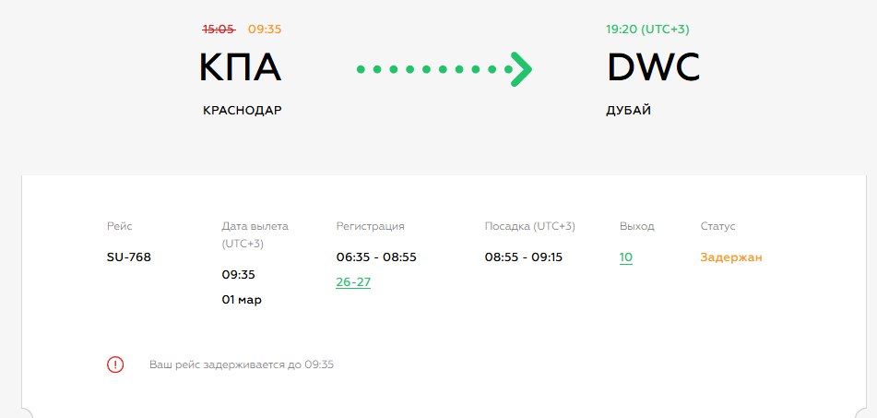This screenshot has width=877, height=418.
Task: Select the КПА airport code
Action: 240,68
